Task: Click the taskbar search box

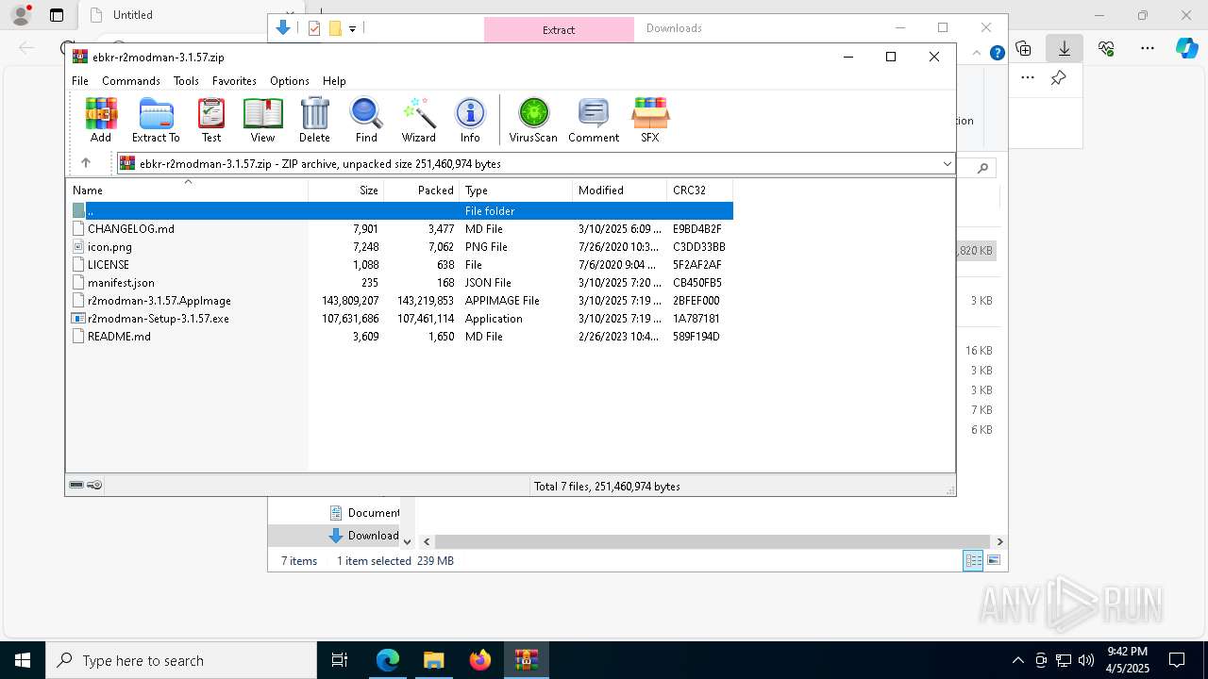Action: coord(181,660)
